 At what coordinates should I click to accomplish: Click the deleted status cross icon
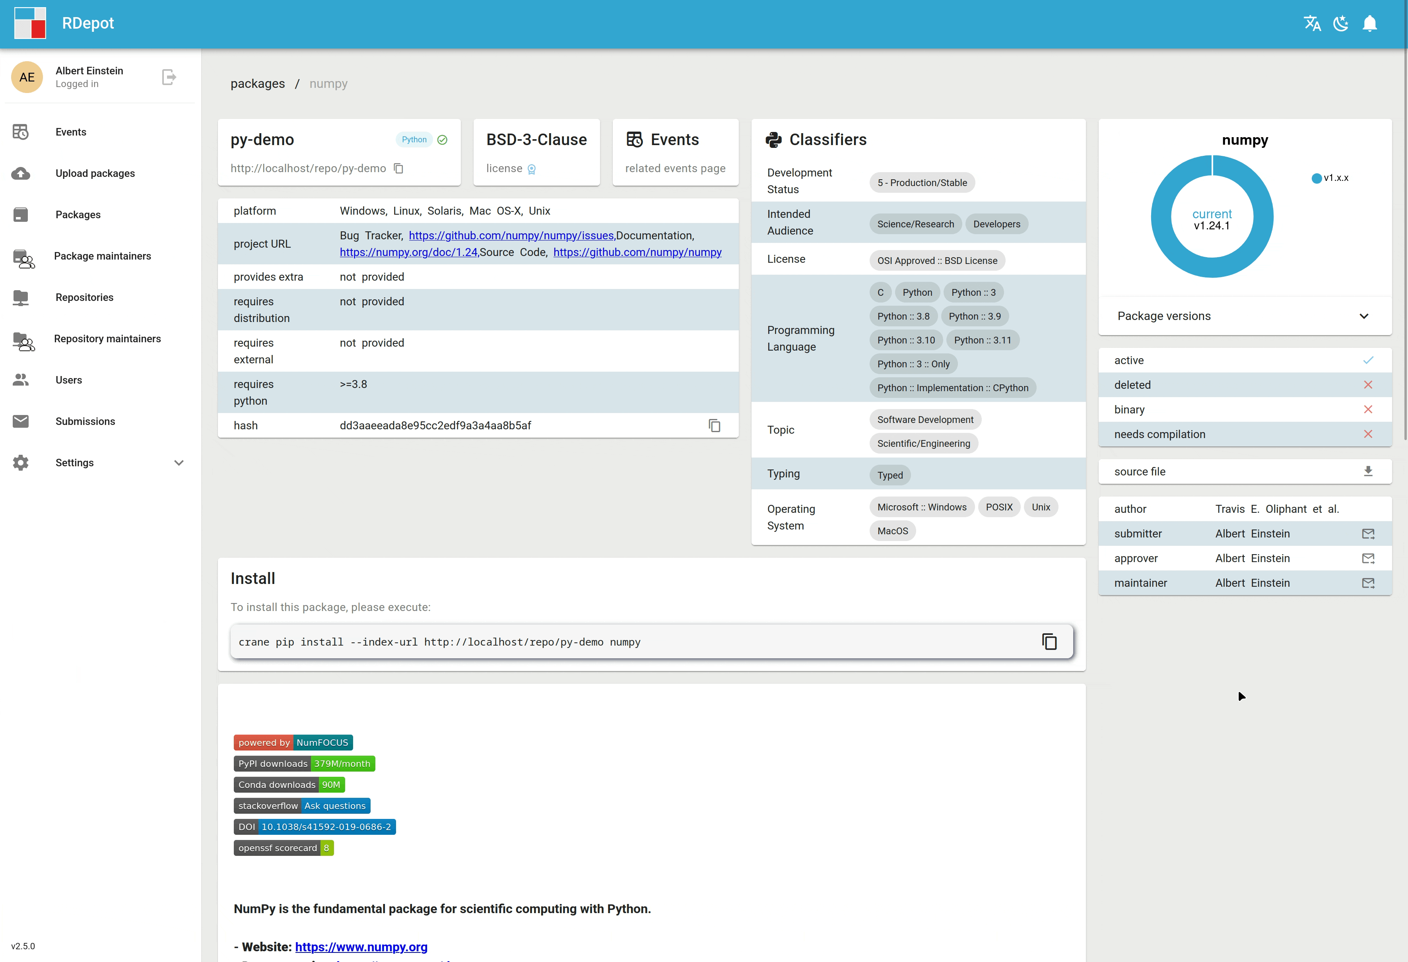click(1368, 385)
